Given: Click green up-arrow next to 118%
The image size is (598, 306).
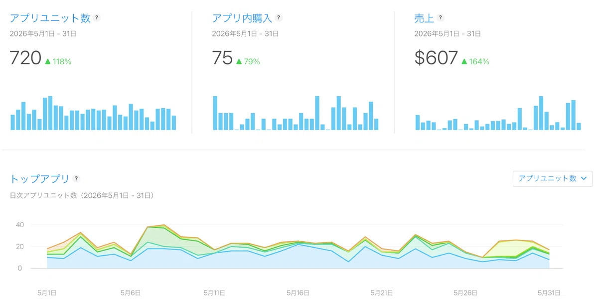Looking at the screenshot, I should click(x=48, y=61).
